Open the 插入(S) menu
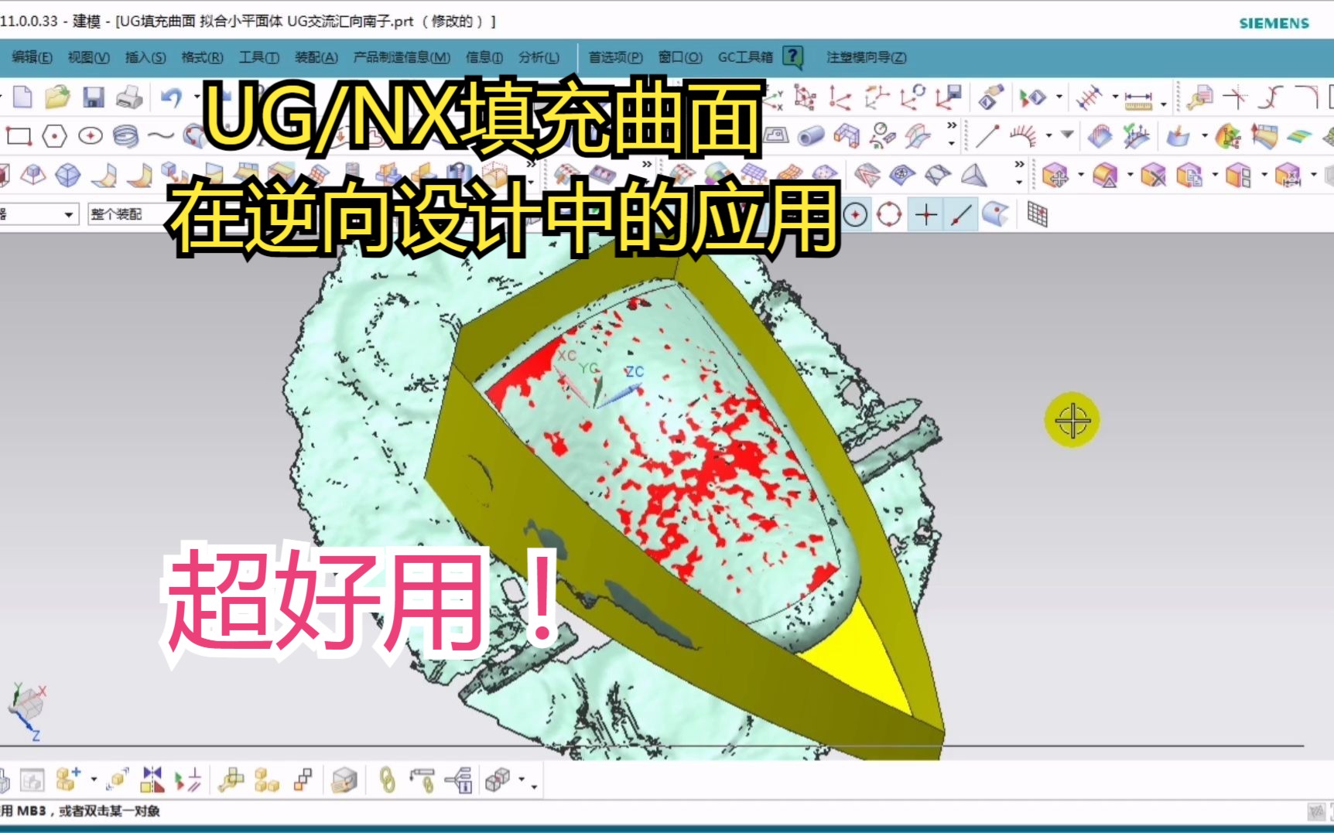 point(145,57)
